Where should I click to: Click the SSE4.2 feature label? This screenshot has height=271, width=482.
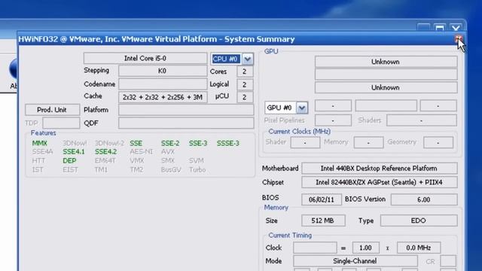(105, 152)
